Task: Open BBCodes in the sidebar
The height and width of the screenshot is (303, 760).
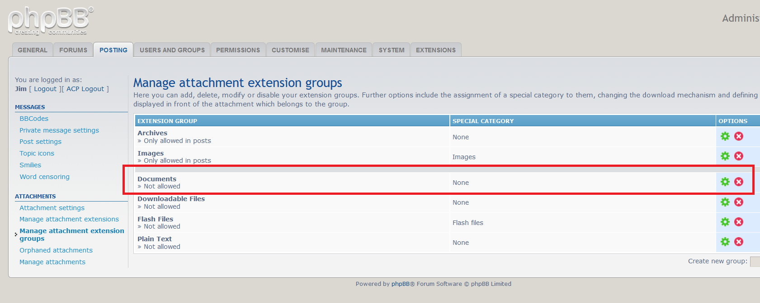Action: [34, 119]
